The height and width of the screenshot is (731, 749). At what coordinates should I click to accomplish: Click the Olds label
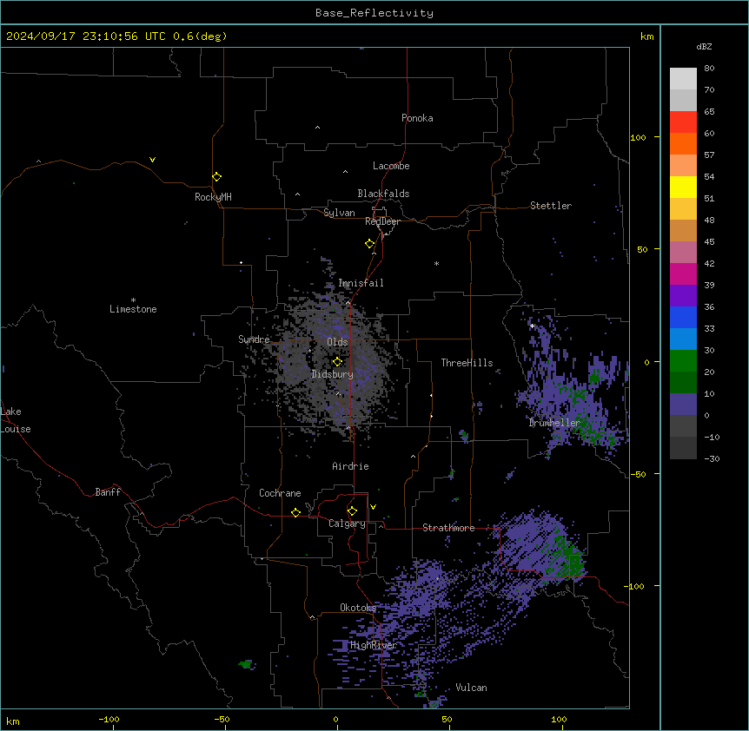tap(337, 342)
